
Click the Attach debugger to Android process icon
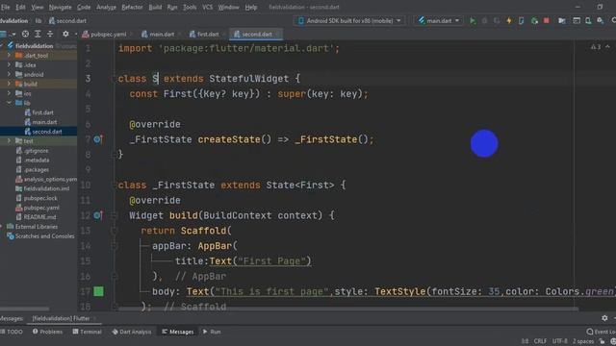[534, 21]
